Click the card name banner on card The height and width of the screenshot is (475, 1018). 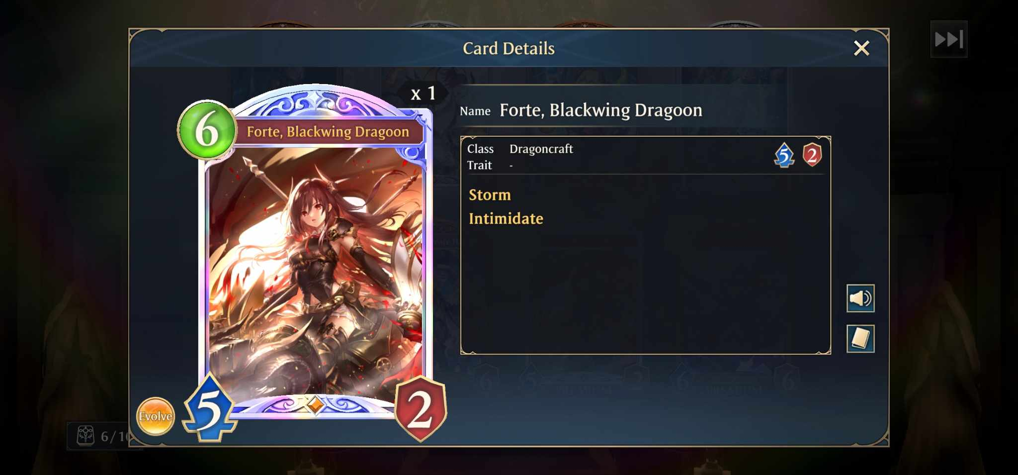pos(328,132)
